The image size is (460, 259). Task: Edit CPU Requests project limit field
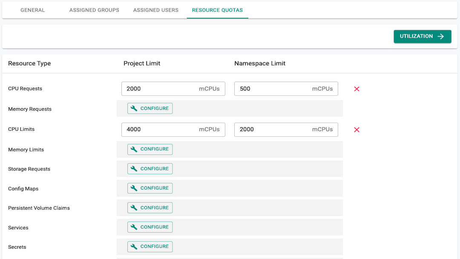tap(160, 89)
